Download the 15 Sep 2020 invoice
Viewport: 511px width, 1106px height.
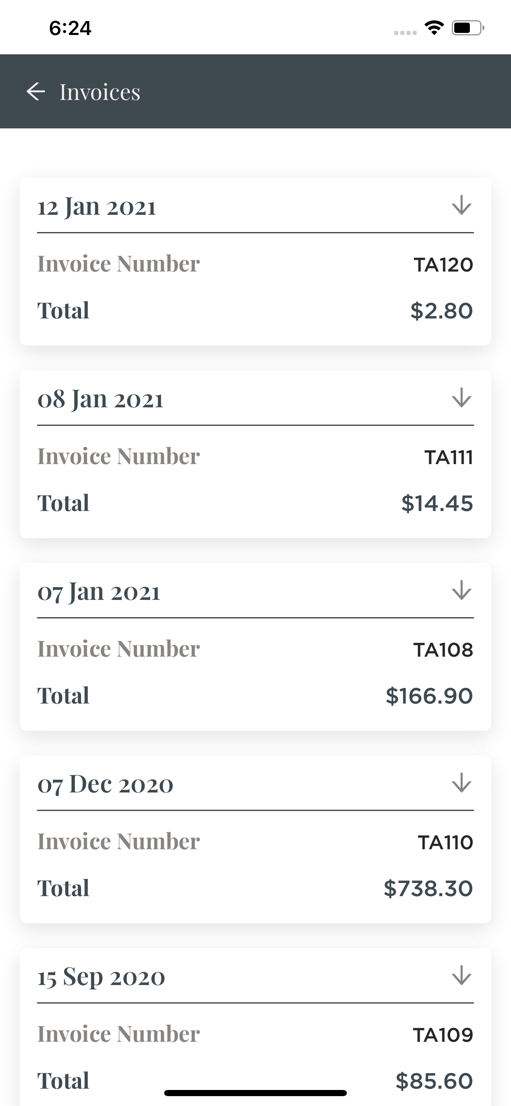462,976
